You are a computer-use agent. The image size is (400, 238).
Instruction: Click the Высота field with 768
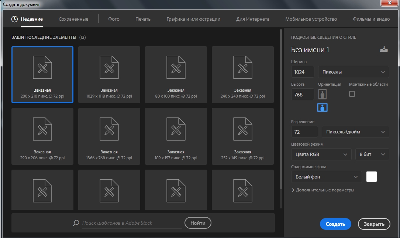tap(303, 95)
